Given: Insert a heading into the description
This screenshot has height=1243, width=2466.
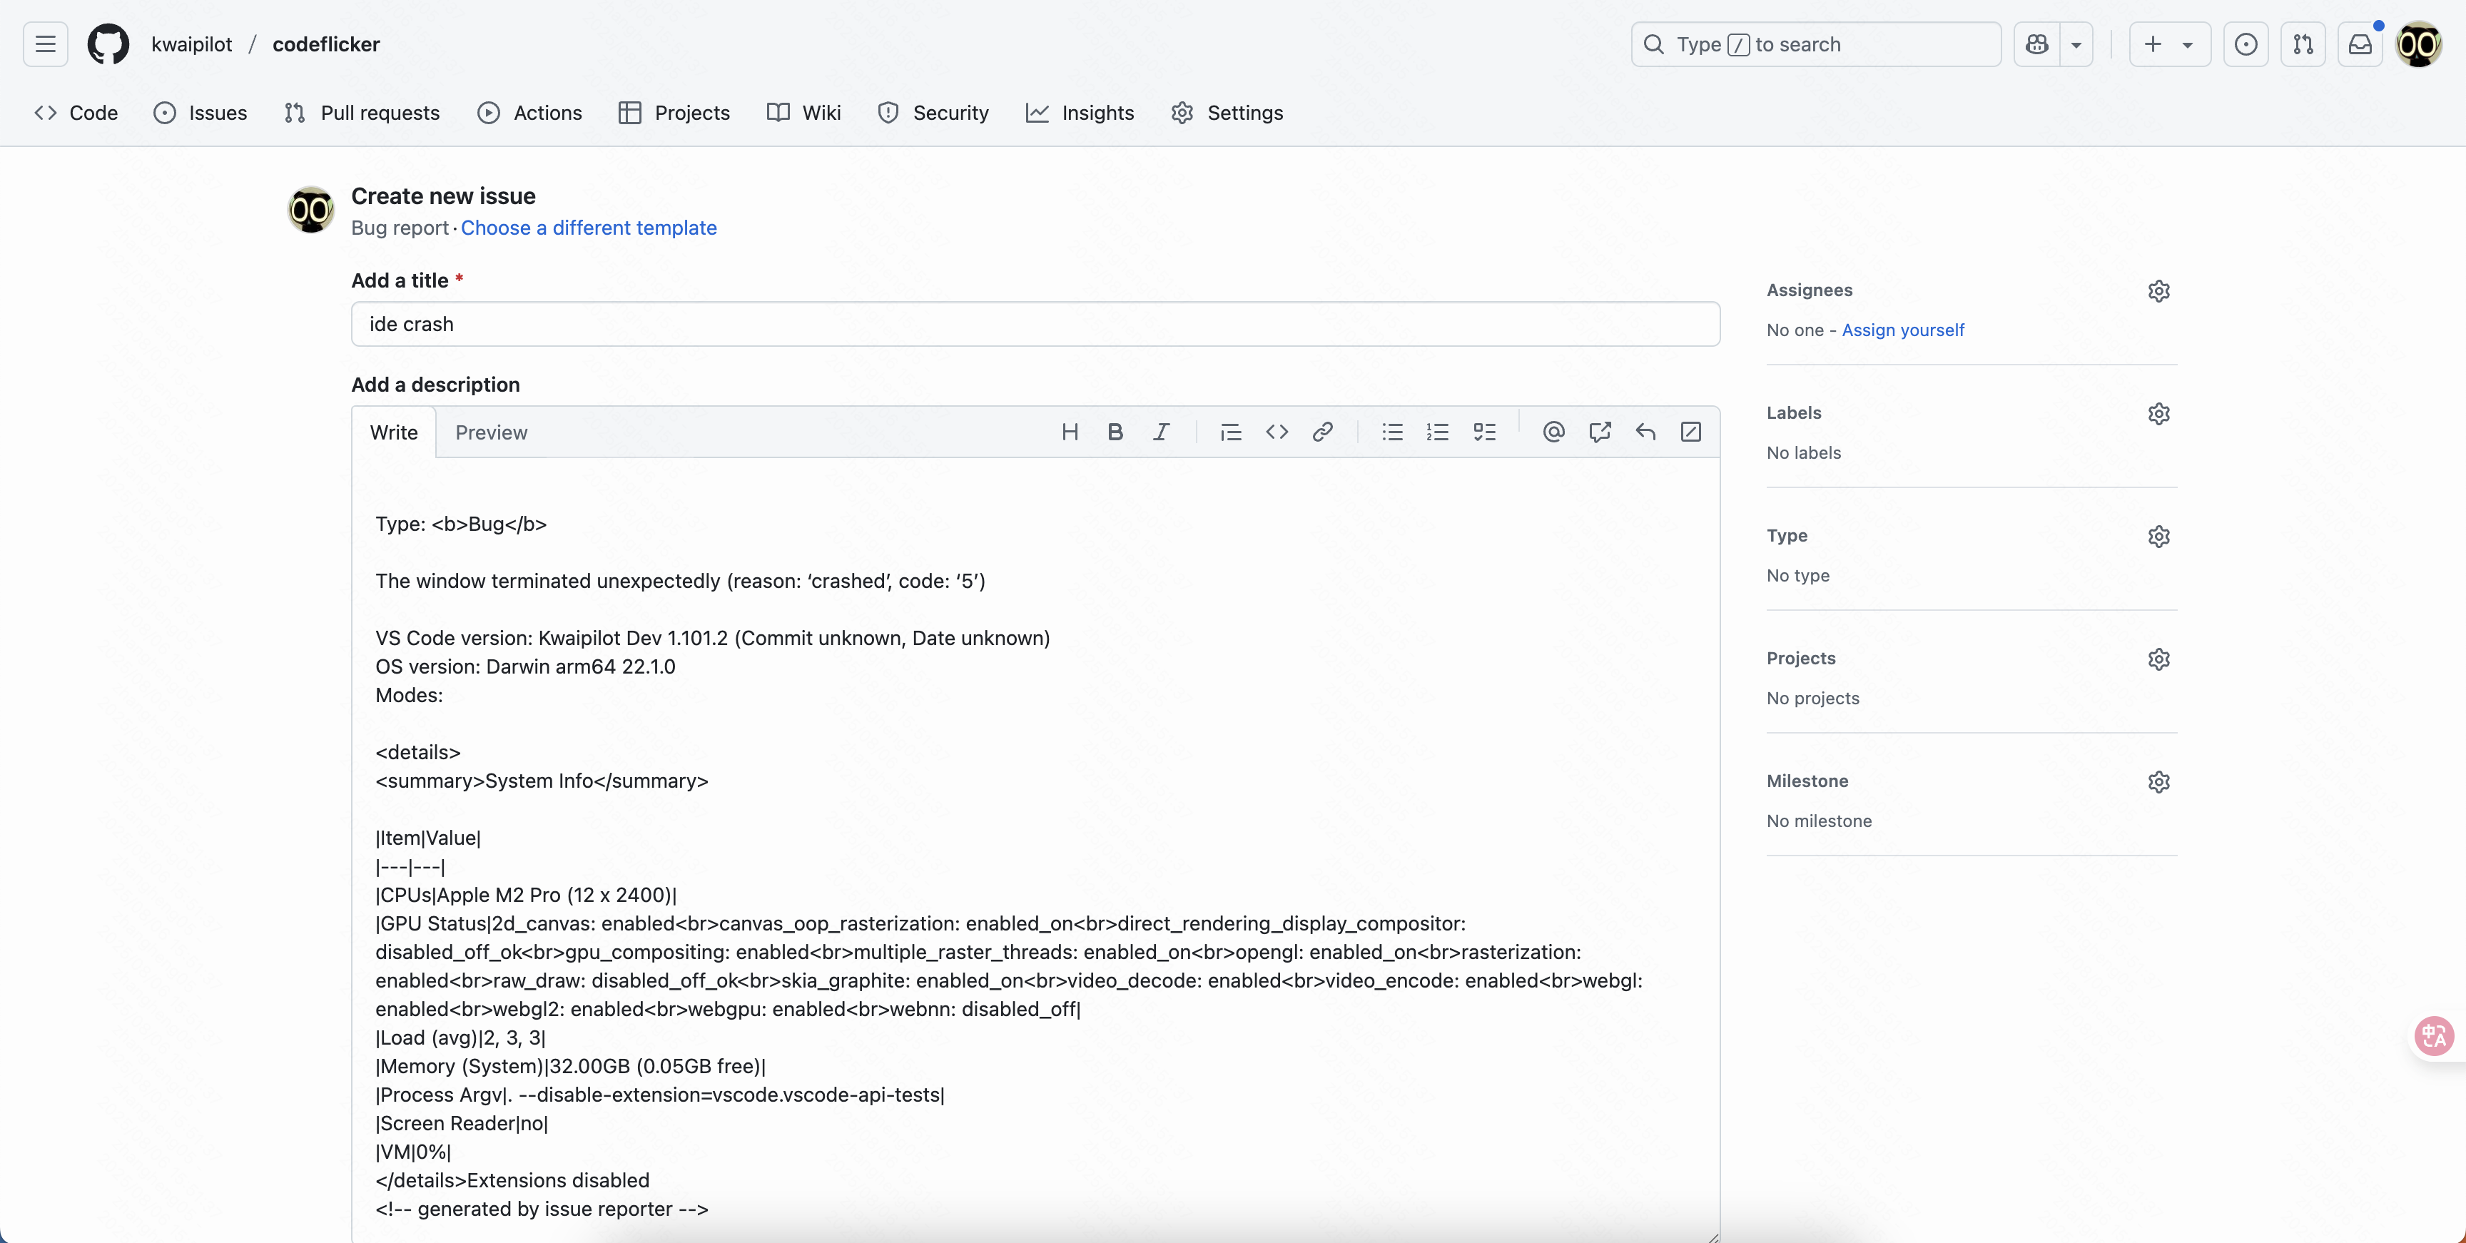Looking at the screenshot, I should [x=1070, y=432].
